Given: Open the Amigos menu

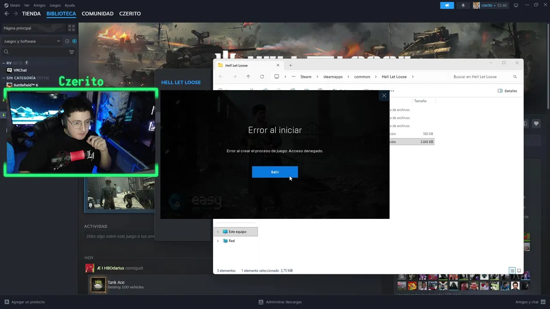Looking at the screenshot, I should [40, 5].
